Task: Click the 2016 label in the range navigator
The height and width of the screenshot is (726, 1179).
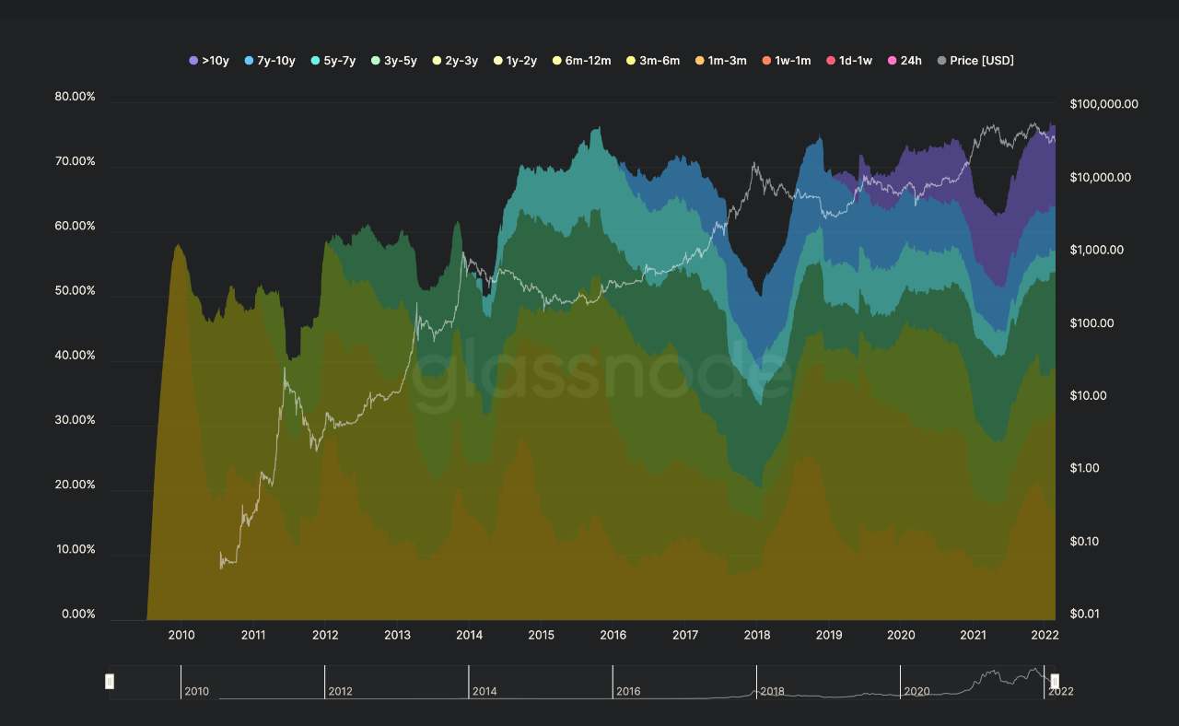Action: (x=628, y=691)
